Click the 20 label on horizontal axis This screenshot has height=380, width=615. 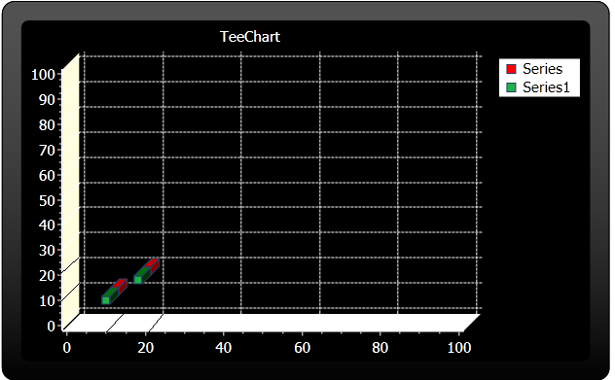pyautogui.click(x=146, y=348)
